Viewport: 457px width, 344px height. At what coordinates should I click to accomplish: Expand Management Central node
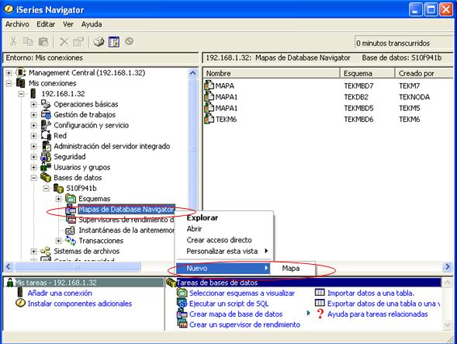click(9, 73)
